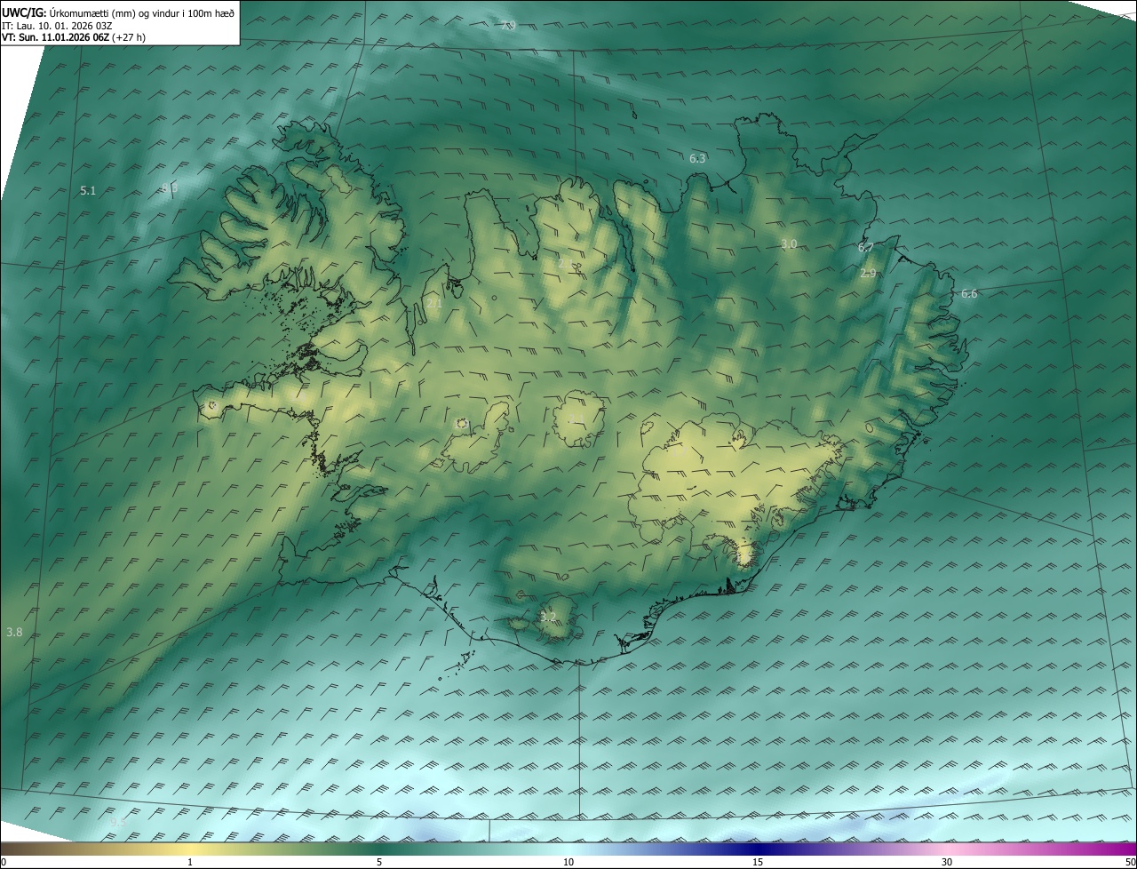This screenshot has width=1137, height=869.
Task: Choose the "15" label on the color scale
Action: click(758, 863)
